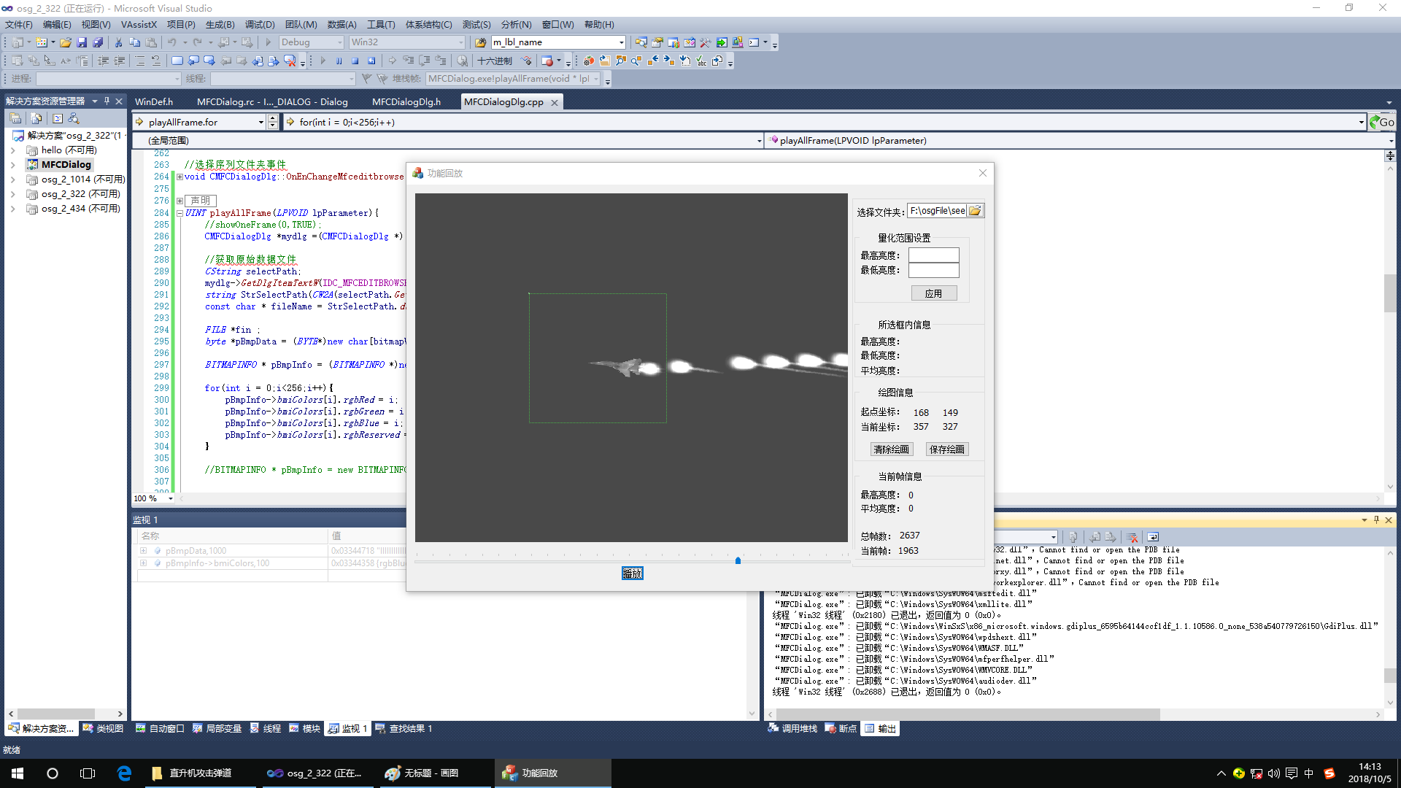1401x788 pixels.
Task: Expand the osg_2_1014 project node
Action: pos(12,179)
